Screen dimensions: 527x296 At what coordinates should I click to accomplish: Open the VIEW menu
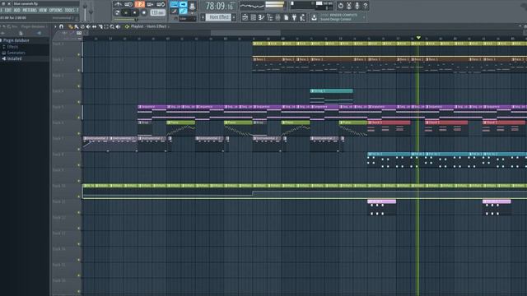[x=43, y=11]
